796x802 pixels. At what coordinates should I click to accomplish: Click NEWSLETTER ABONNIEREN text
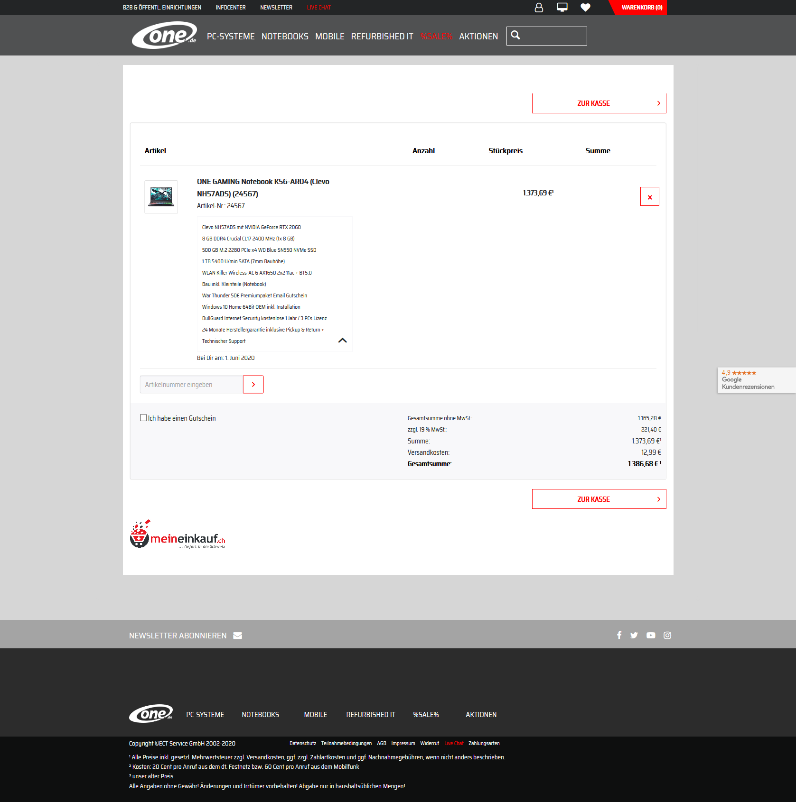[178, 636]
